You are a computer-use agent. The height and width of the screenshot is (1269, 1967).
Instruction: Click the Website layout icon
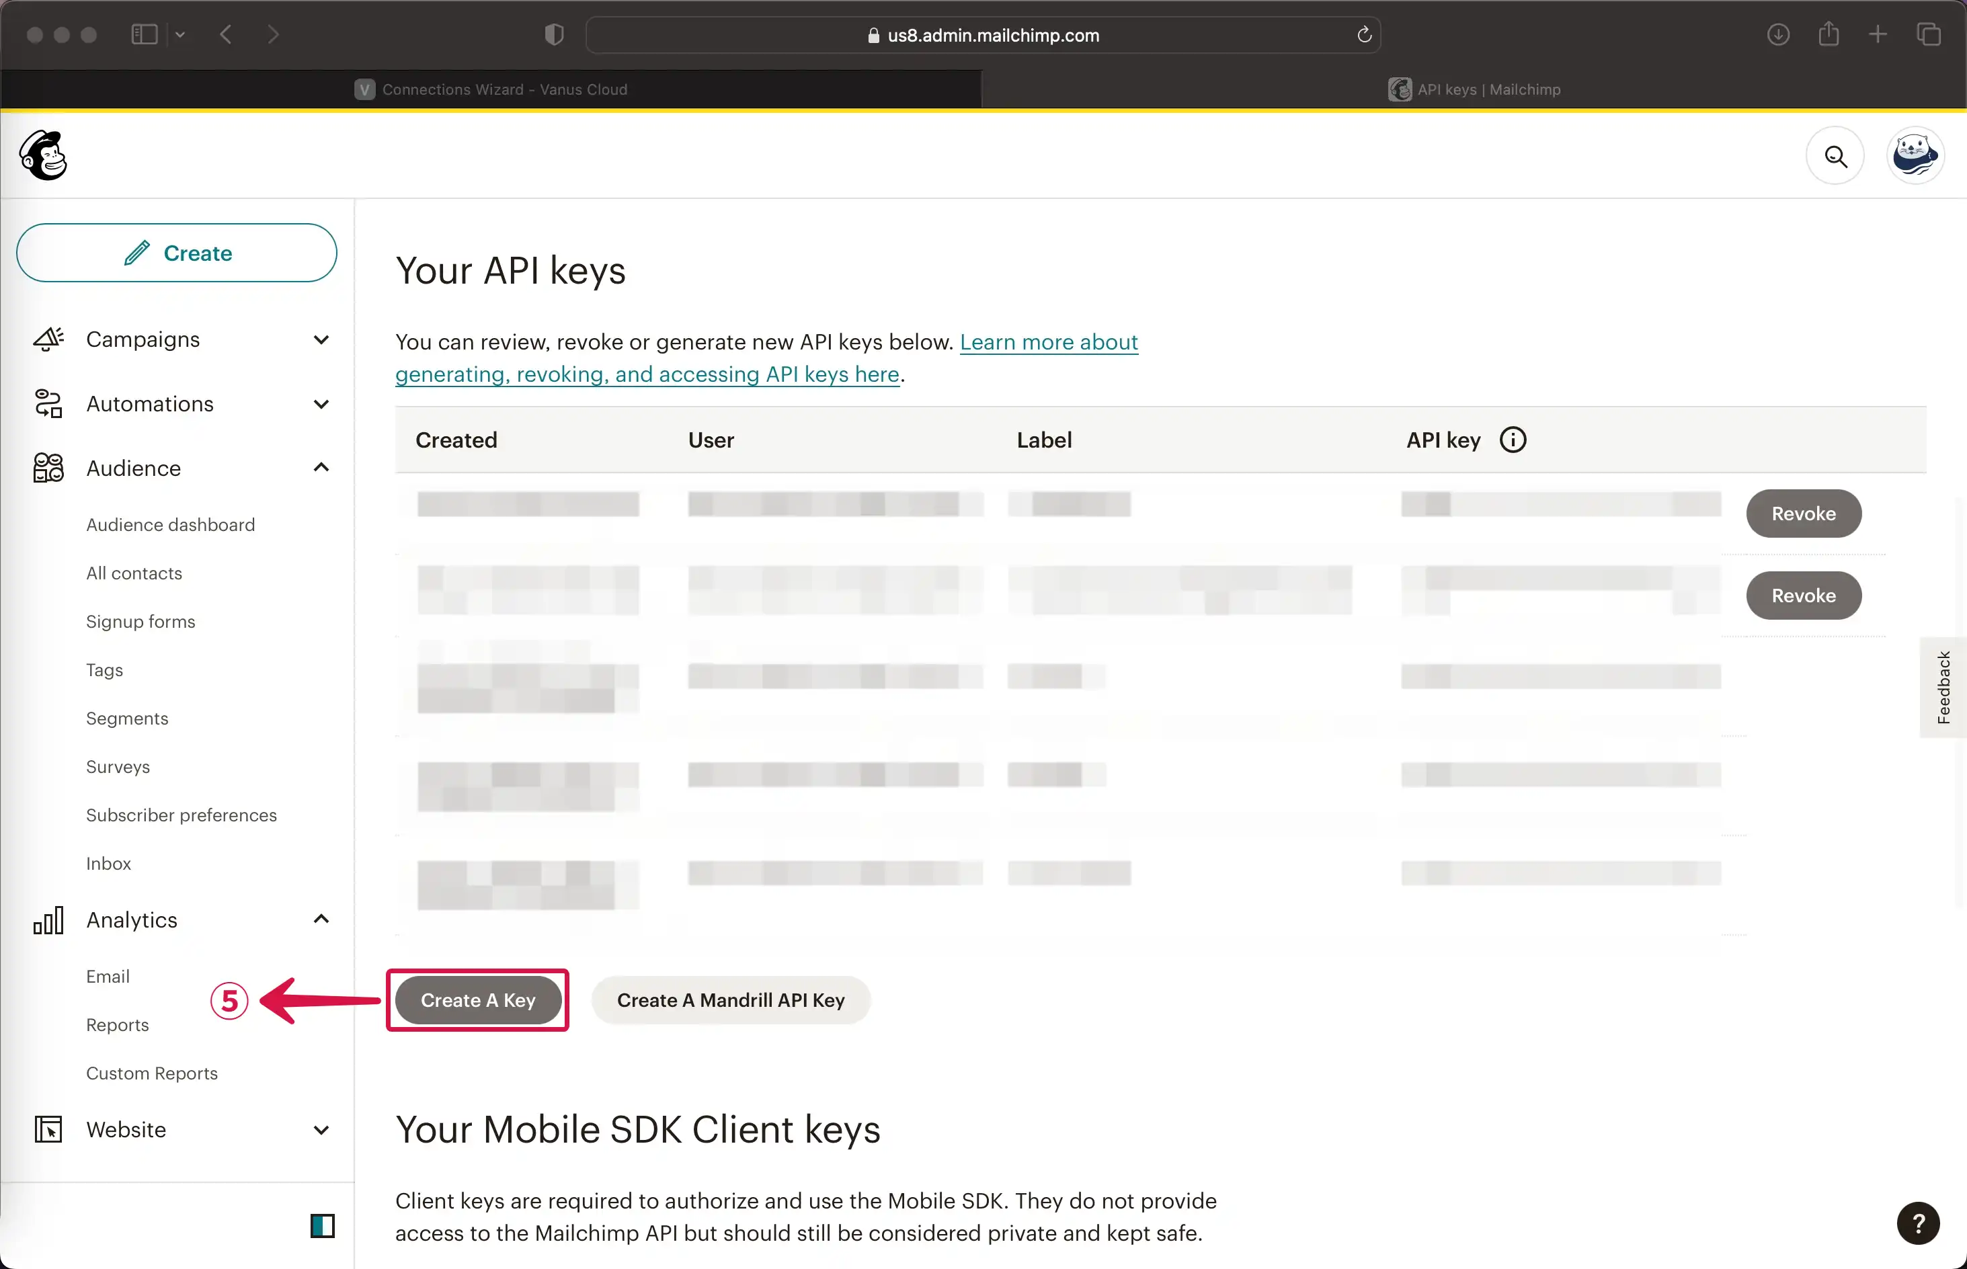click(48, 1129)
